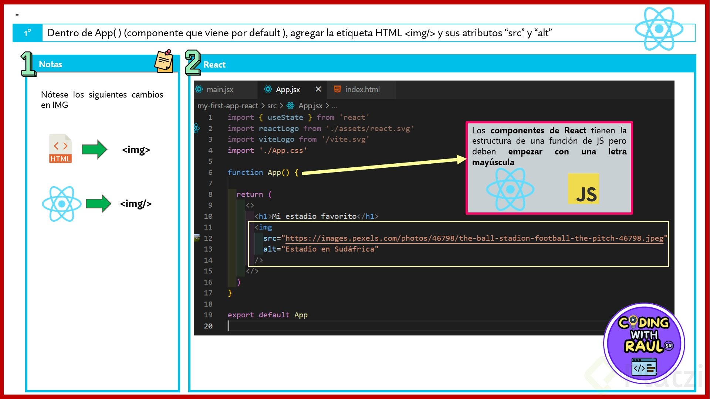
Task: Click the React logo in Notas panel
Action: [x=62, y=204]
